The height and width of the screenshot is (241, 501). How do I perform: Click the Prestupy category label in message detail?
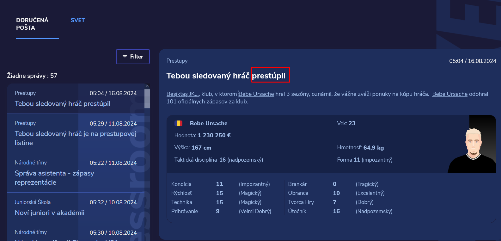click(x=177, y=61)
